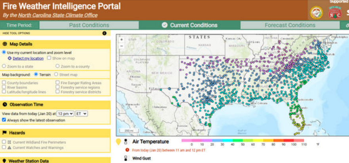The image size is (349, 163).
Task: Zoom in on the map with plus button
Action: pos(122,40)
